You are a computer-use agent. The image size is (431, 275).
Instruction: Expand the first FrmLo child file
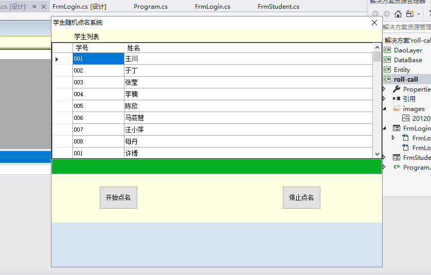pyautogui.click(x=393, y=138)
